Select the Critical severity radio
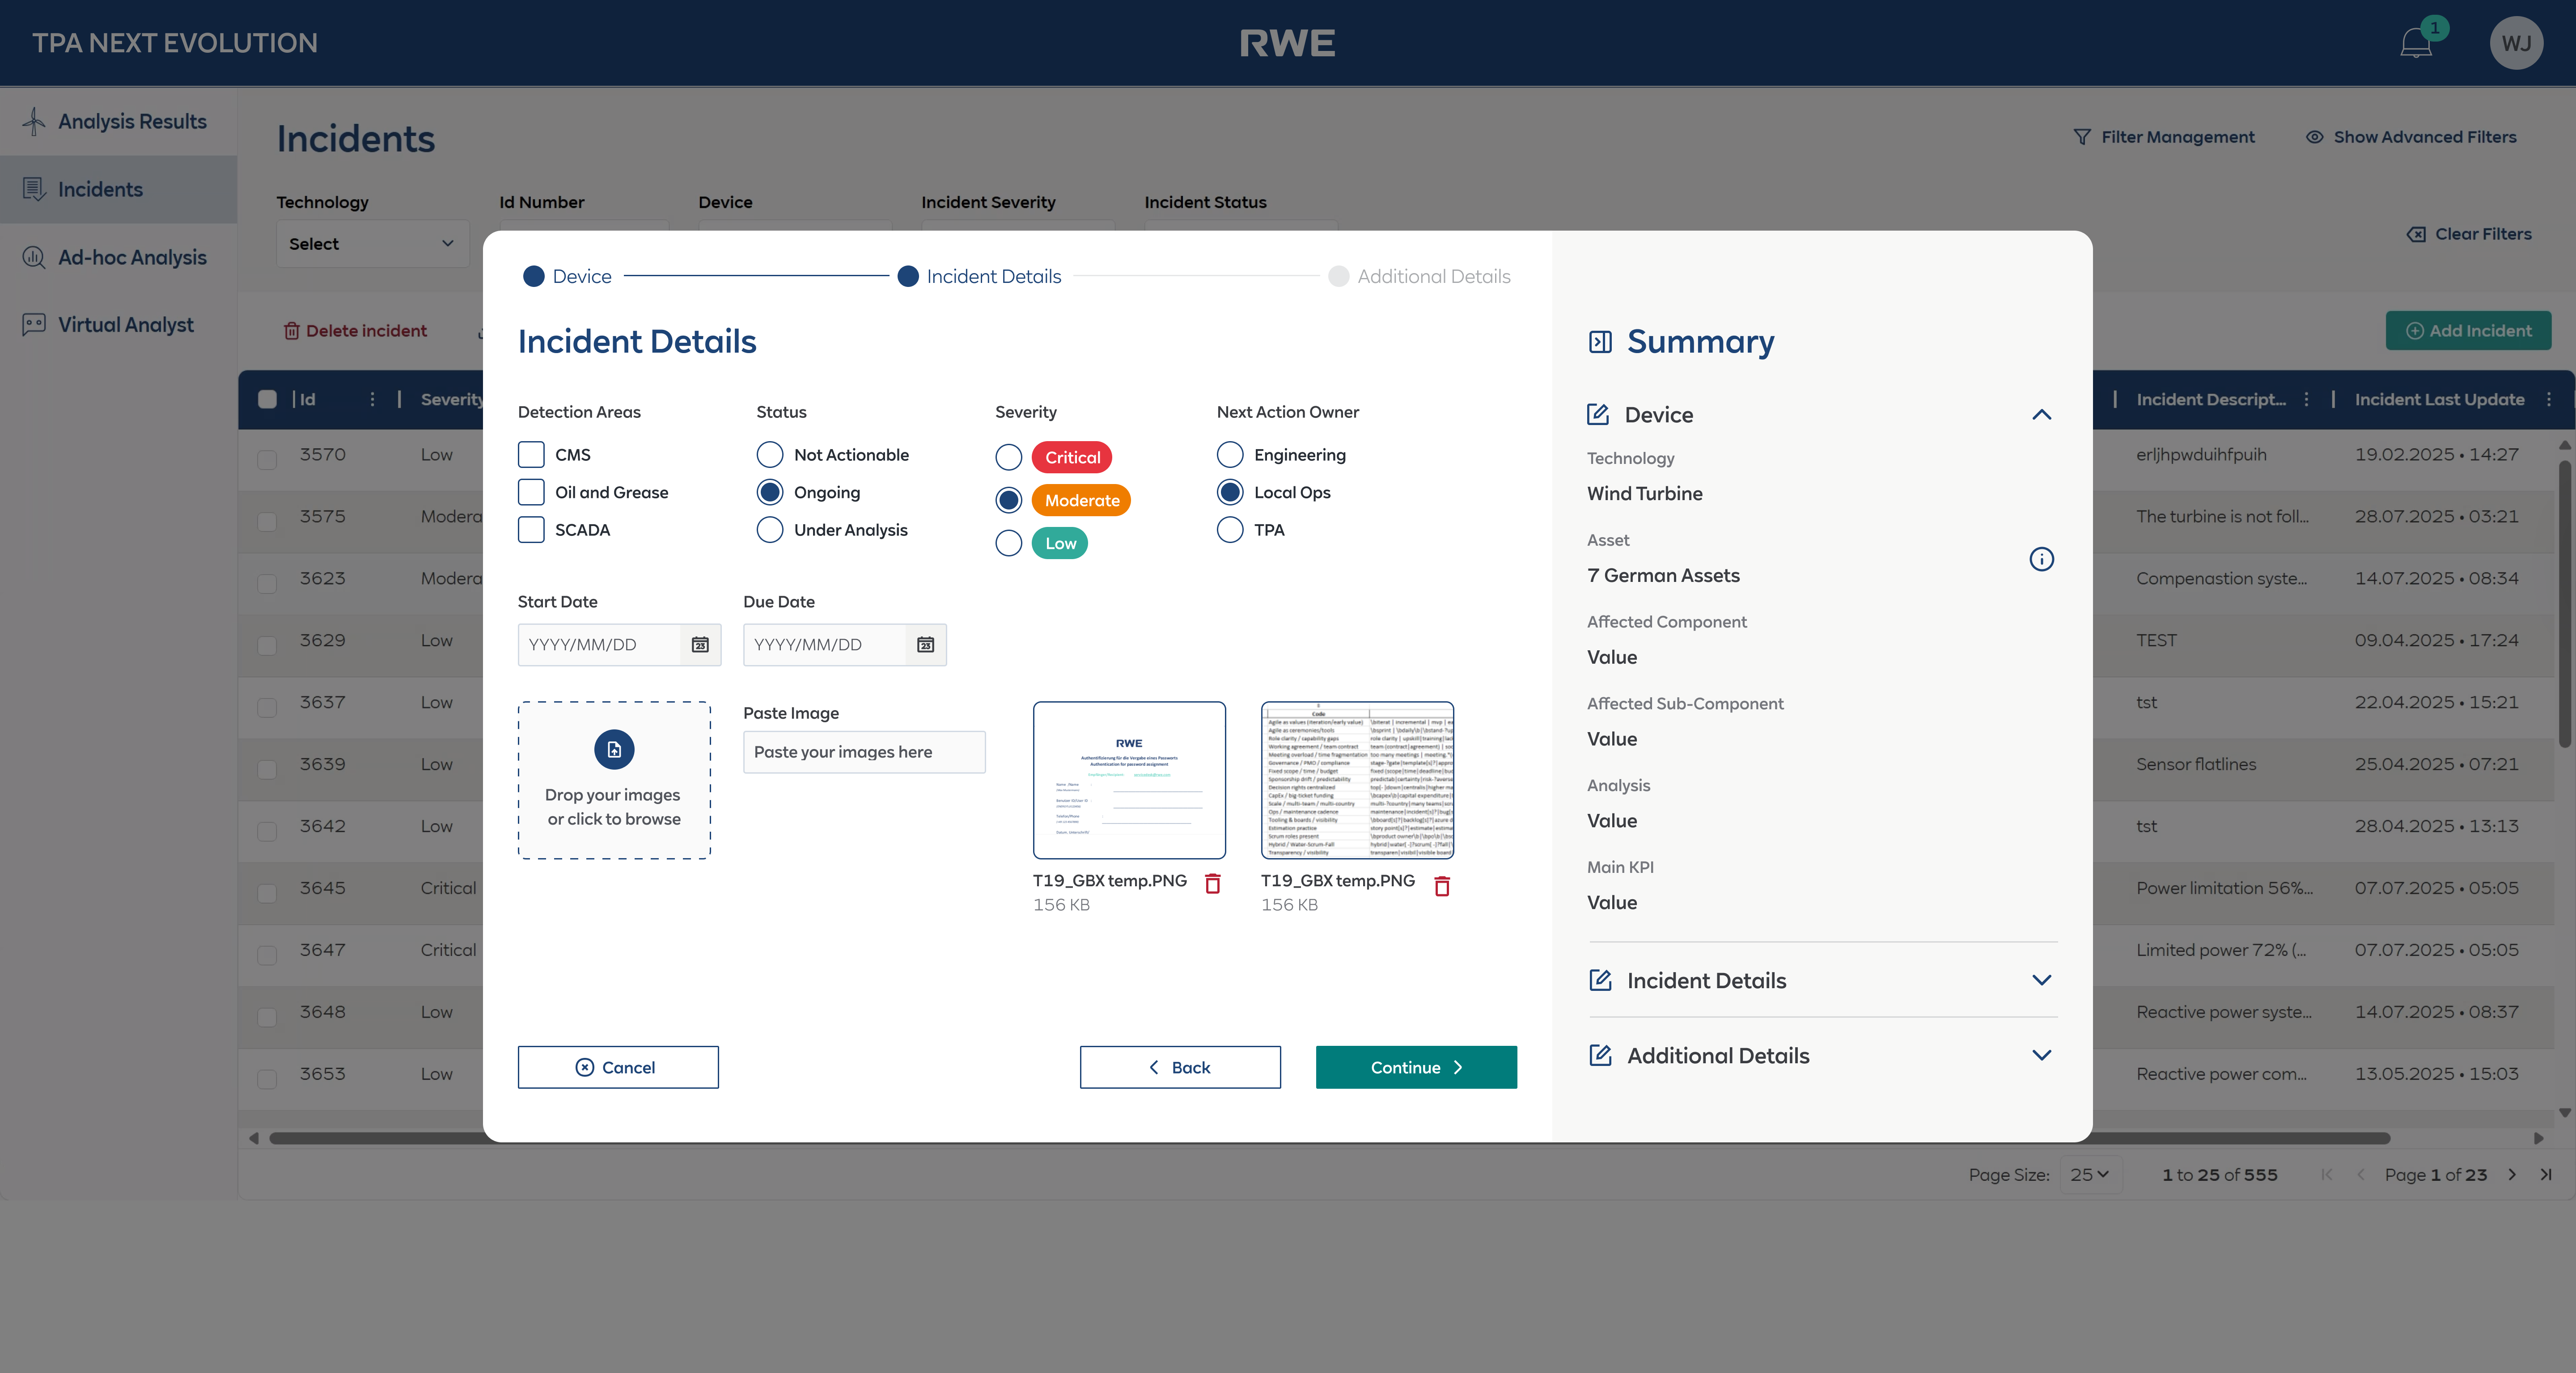Screen dimensions: 2576x1373 point(1008,458)
